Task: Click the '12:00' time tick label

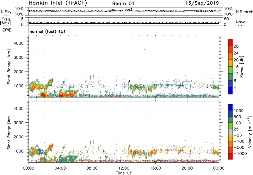Action: coord(124,168)
